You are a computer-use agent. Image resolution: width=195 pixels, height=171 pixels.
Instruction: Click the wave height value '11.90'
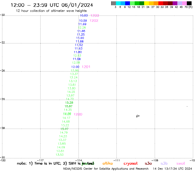80,38
